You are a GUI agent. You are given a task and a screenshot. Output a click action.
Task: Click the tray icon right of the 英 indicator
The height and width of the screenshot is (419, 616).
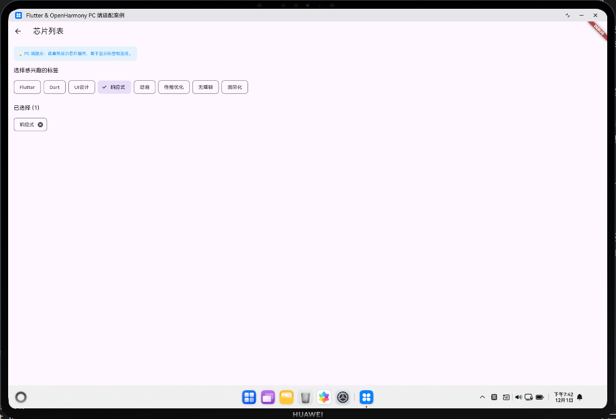click(506, 397)
